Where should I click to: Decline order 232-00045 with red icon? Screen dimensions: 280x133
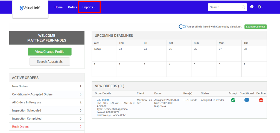click(x=261, y=100)
